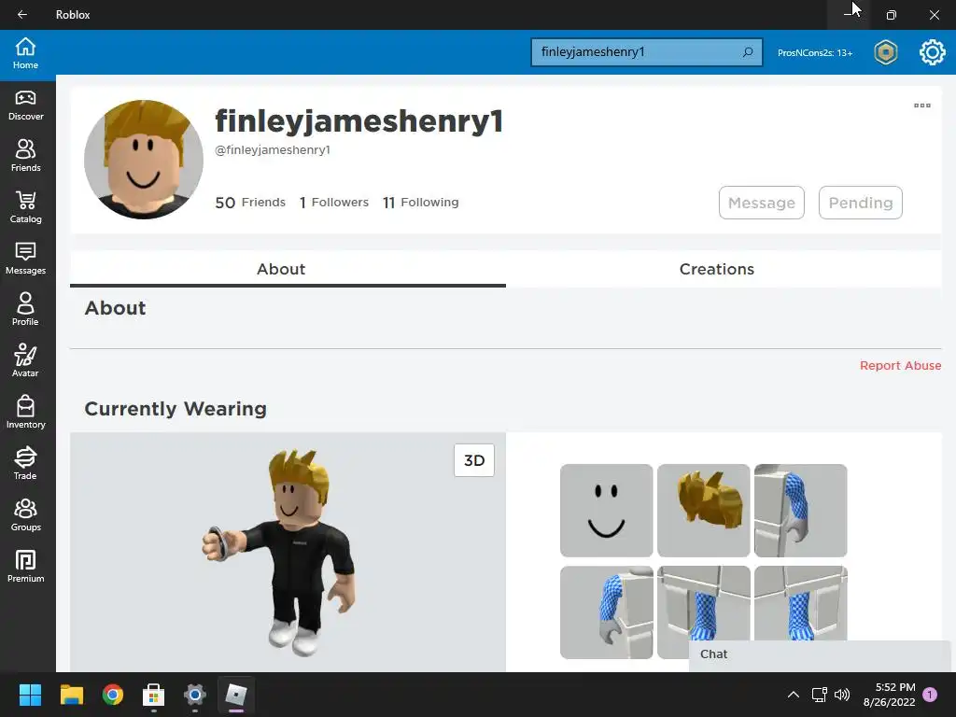
Task: Show hidden system tray icons
Action: pyautogui.click(x=794, y=695)
